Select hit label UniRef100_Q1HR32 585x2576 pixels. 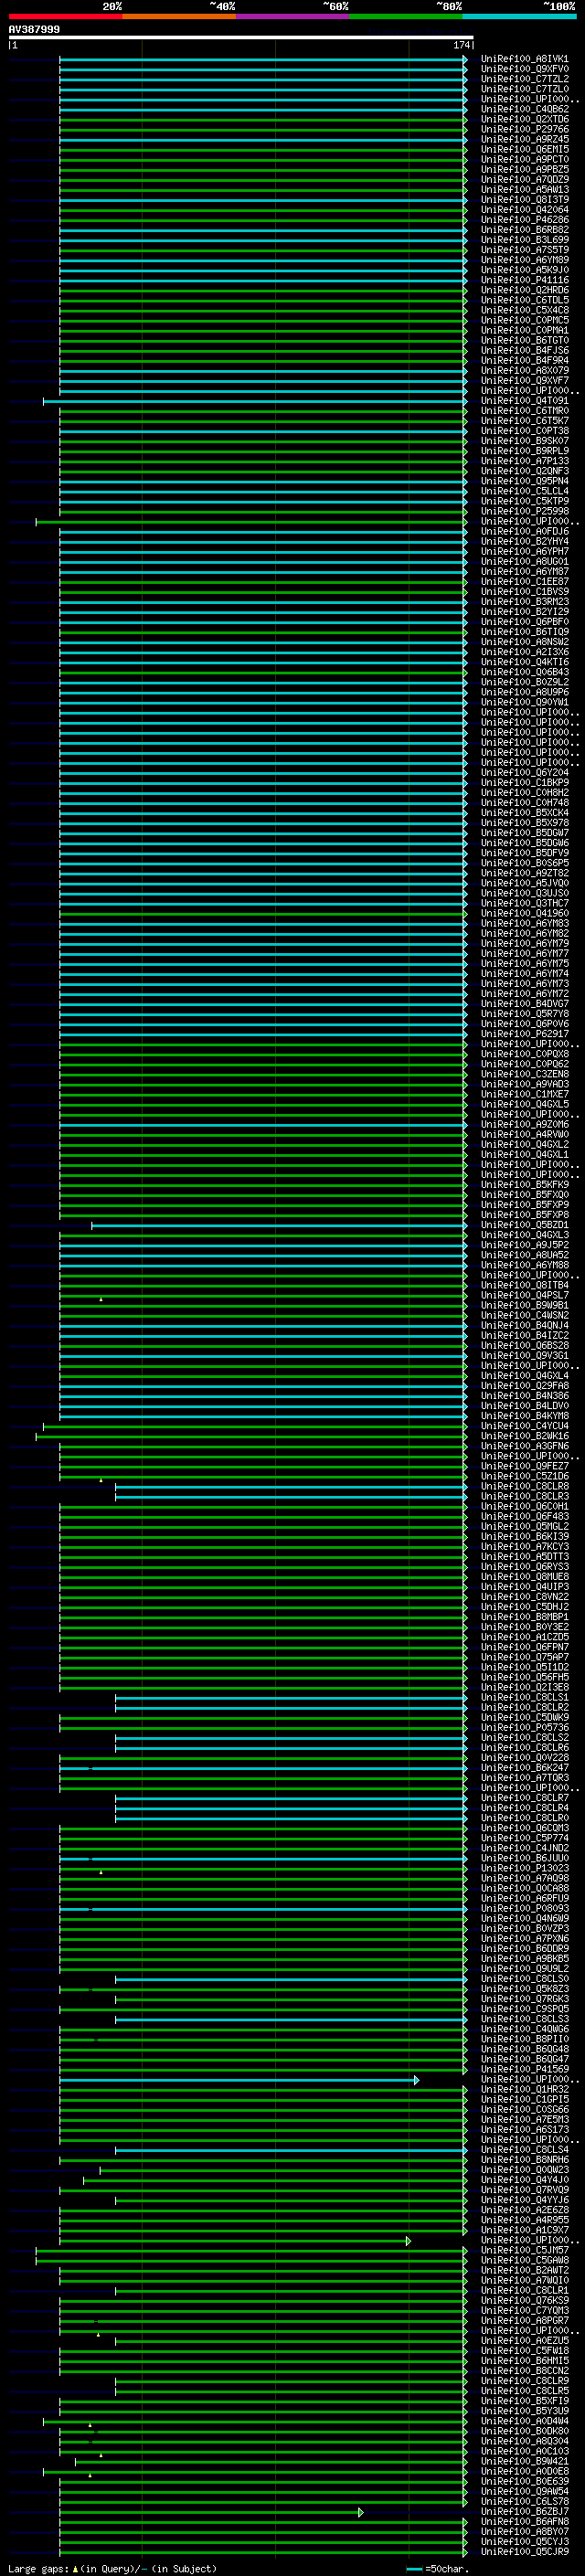pyautogui.click(x=525, y=2089)
